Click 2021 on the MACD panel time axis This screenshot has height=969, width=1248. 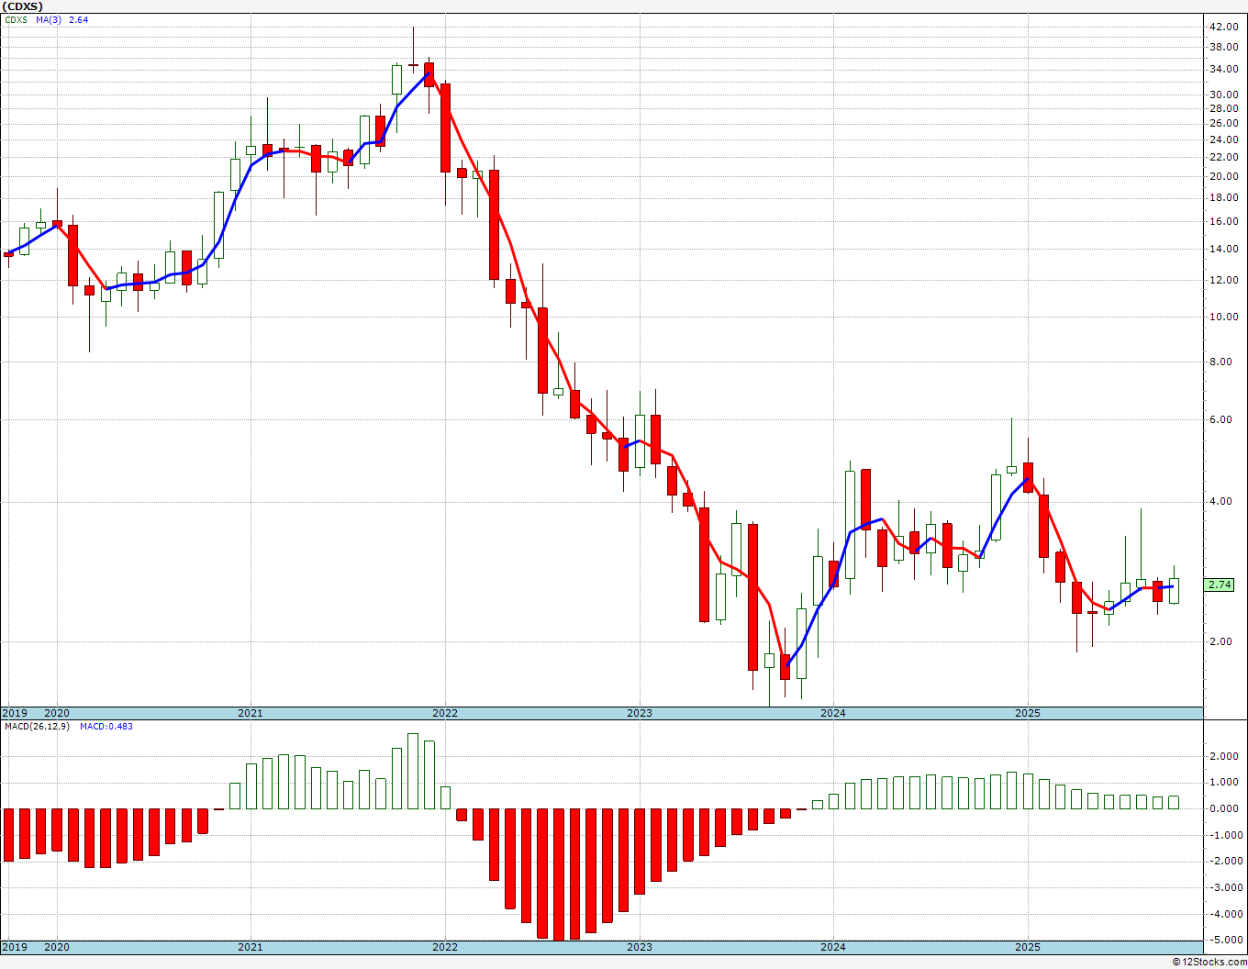click(251, 948)
